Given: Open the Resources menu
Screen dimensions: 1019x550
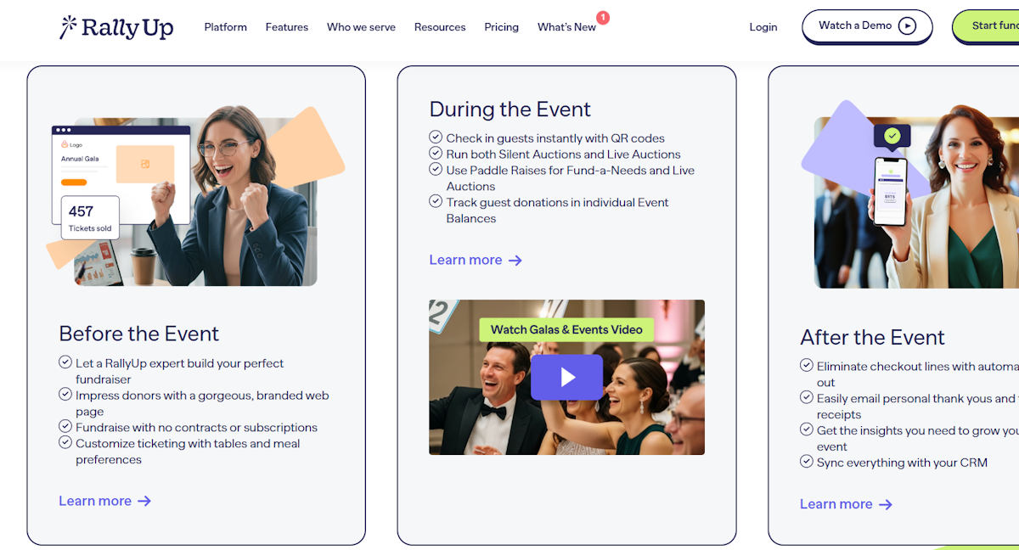Looking at the screenshot, I should tap(440, 27).
